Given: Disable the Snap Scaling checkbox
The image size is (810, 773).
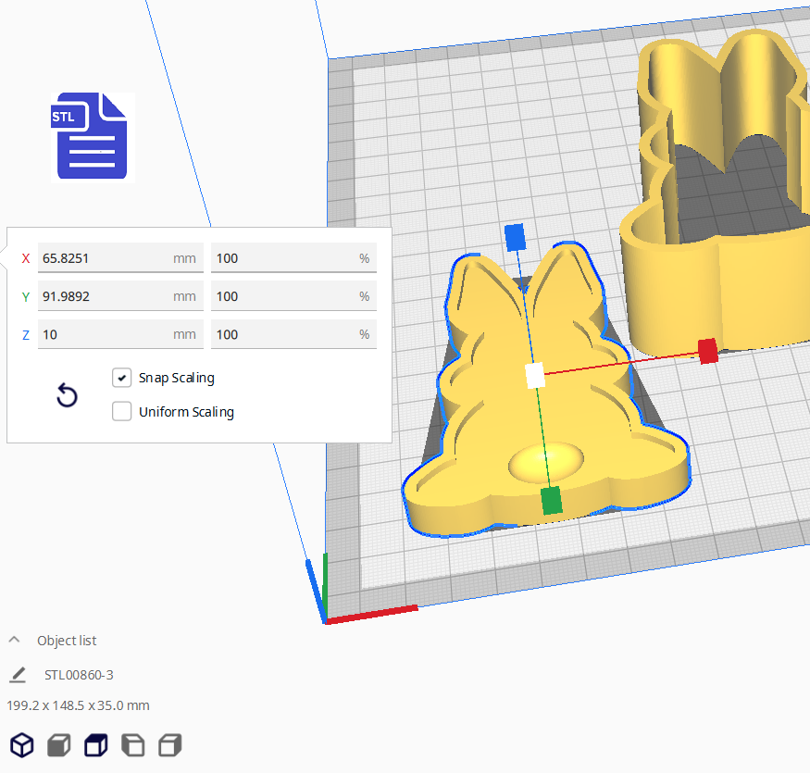Looking at the screenshot, I should [121, 378].
